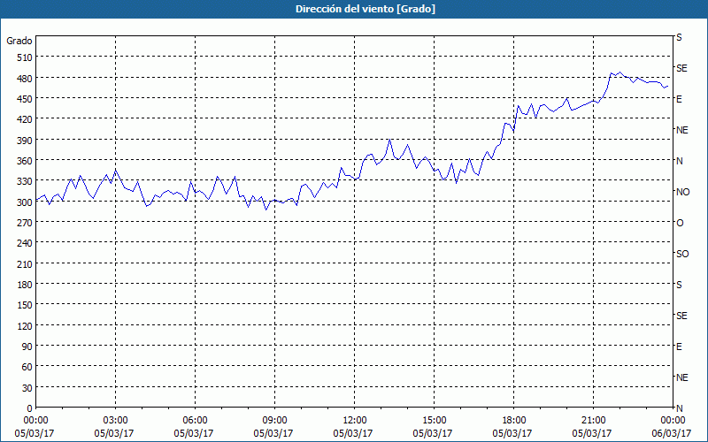Viewport: 708px width, 442px height.
Task: Click the 180 degree axis label
Action: (x=26, y=285)
